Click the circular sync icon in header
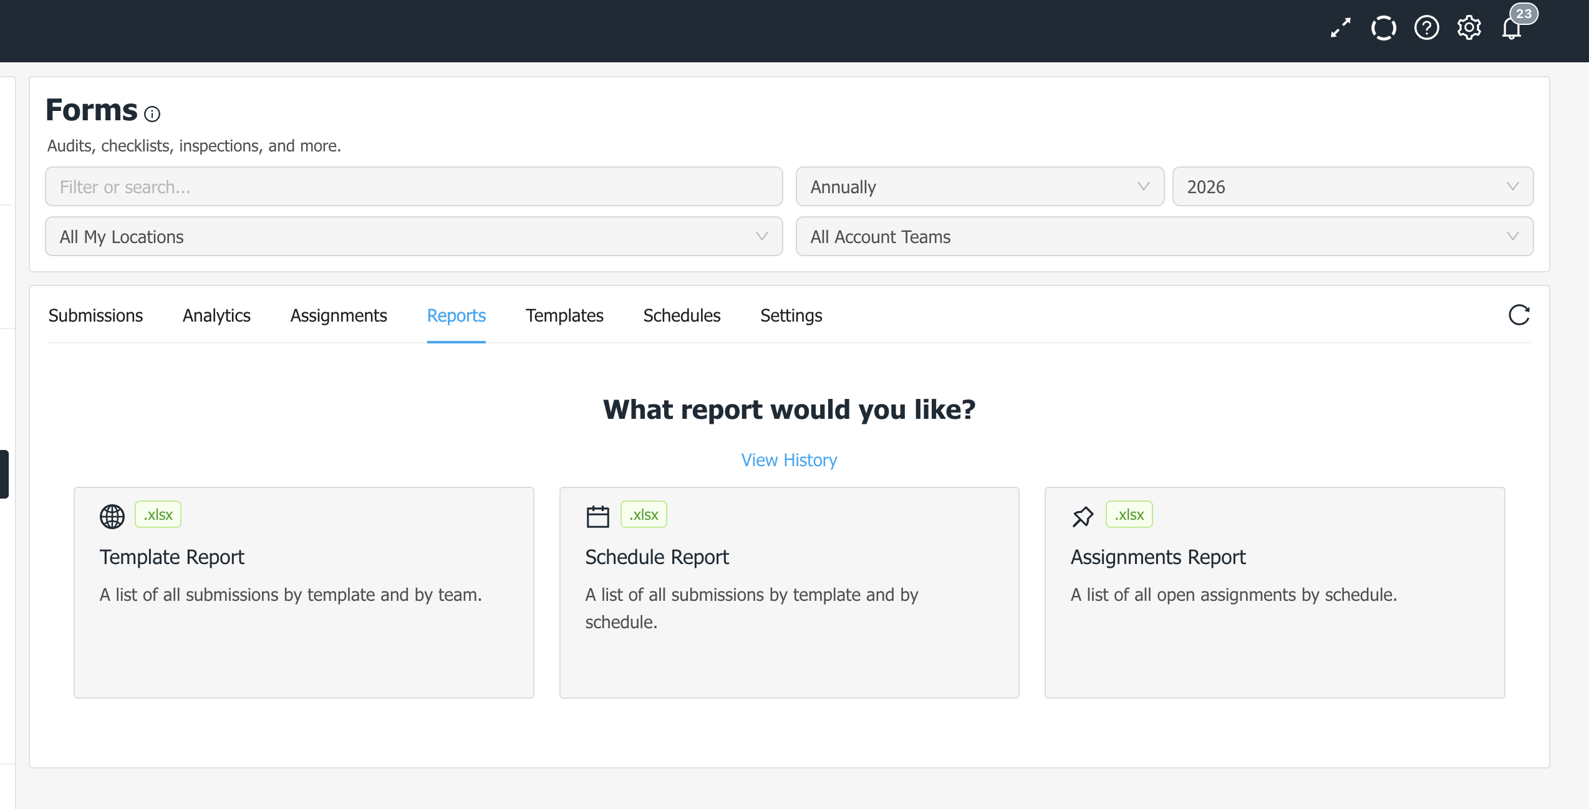The width and height of the screenshot is (1589, 809). pyautogui.click(x=1383, y=28)
